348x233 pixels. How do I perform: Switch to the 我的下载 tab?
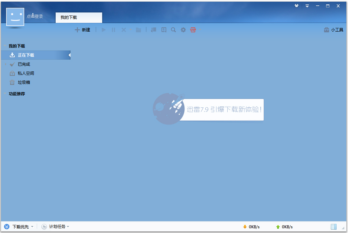(x=79, y=18)
